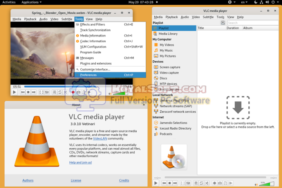The width and height of the screenshot is (282, 188).
Task: Click the 05:51 elapsed time label
Action: point(17,87)
